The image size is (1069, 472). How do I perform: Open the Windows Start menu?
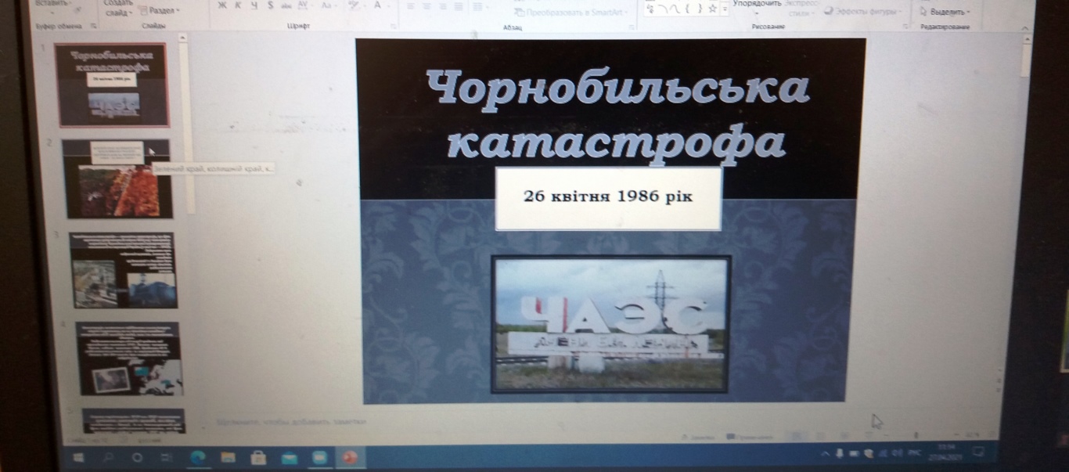[x=78, y=456]
